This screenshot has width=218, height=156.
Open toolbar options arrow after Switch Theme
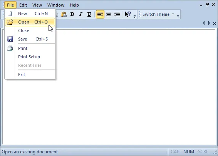point(178,17)
